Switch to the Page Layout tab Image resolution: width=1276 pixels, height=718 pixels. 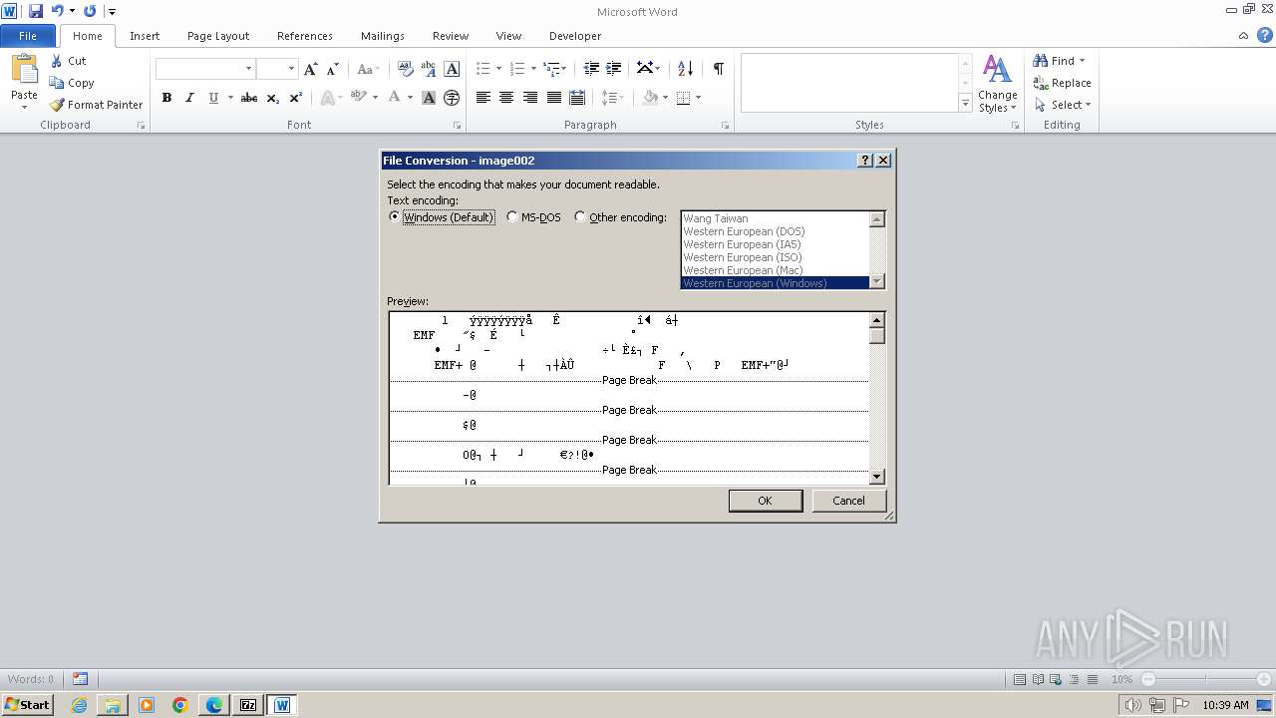tap(218, 36)
